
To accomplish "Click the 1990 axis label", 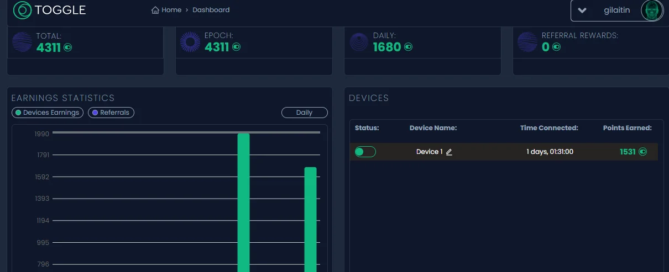I will (x=43, y=134).
